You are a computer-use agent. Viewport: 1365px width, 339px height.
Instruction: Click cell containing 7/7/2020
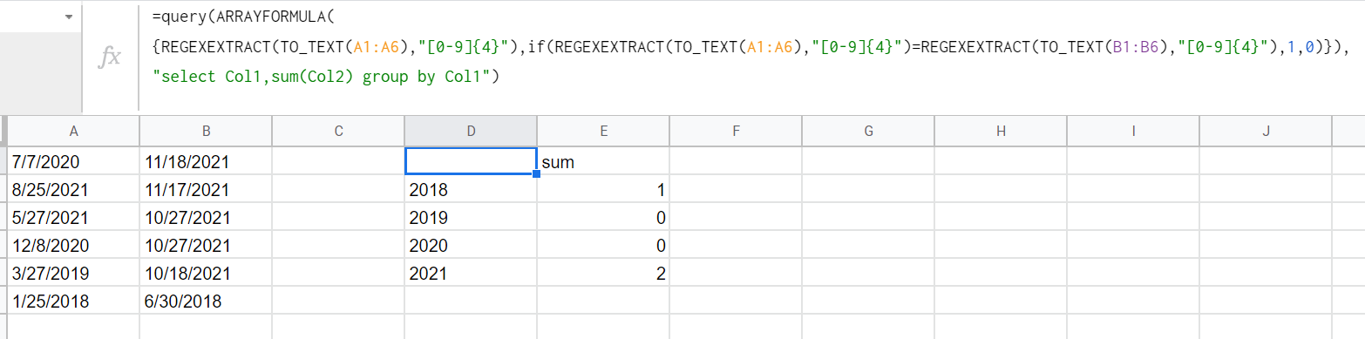(73, 161)
